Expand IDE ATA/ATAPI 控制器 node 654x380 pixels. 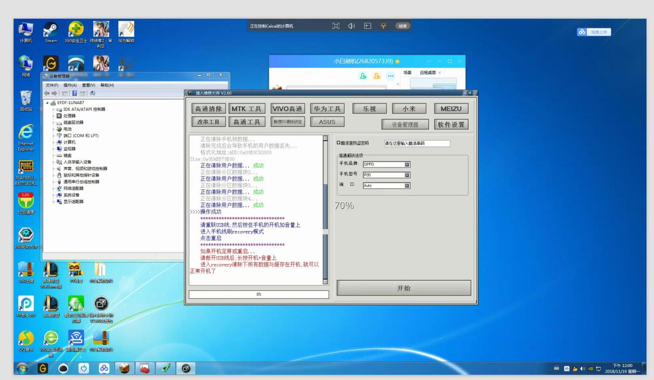[54, 109]
